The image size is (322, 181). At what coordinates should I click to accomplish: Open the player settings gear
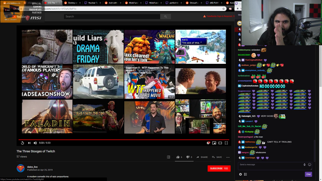click(208, 143)
